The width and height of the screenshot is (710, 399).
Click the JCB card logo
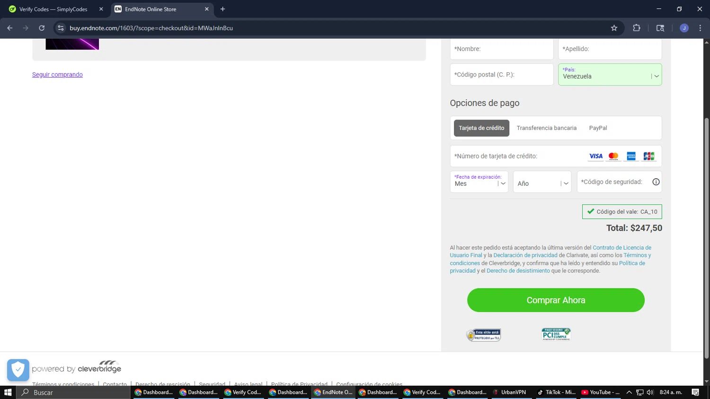point(648,156)
